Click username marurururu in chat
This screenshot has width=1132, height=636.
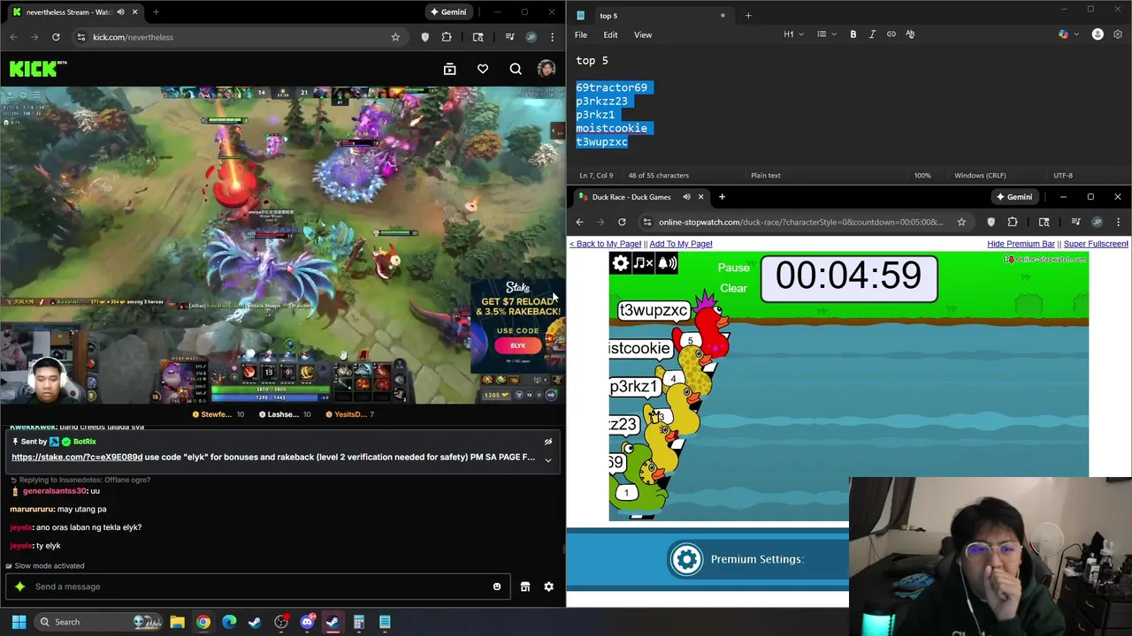pos(30,510)
